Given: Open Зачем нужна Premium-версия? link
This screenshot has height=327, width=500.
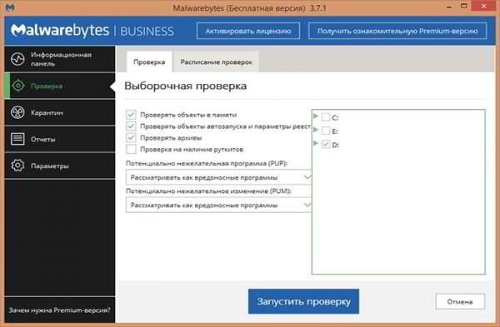Looking at the screenshot, I should point(60,310).
